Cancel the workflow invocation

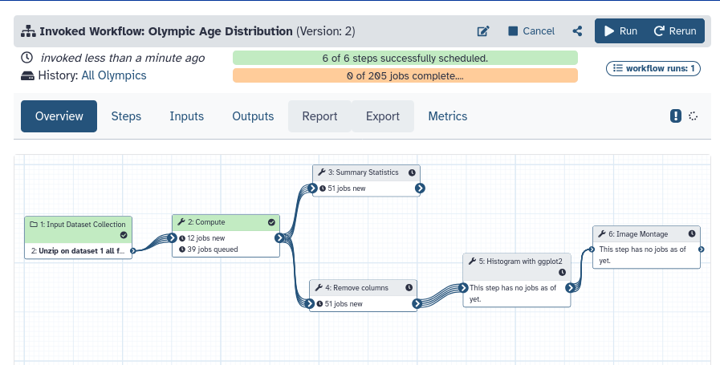coord(531,31)
